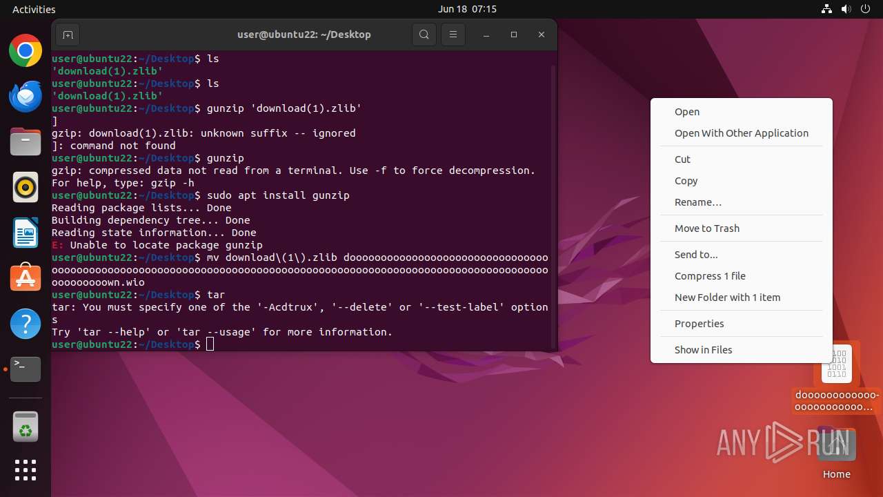Choose Open With Other Application

point(742,133)
